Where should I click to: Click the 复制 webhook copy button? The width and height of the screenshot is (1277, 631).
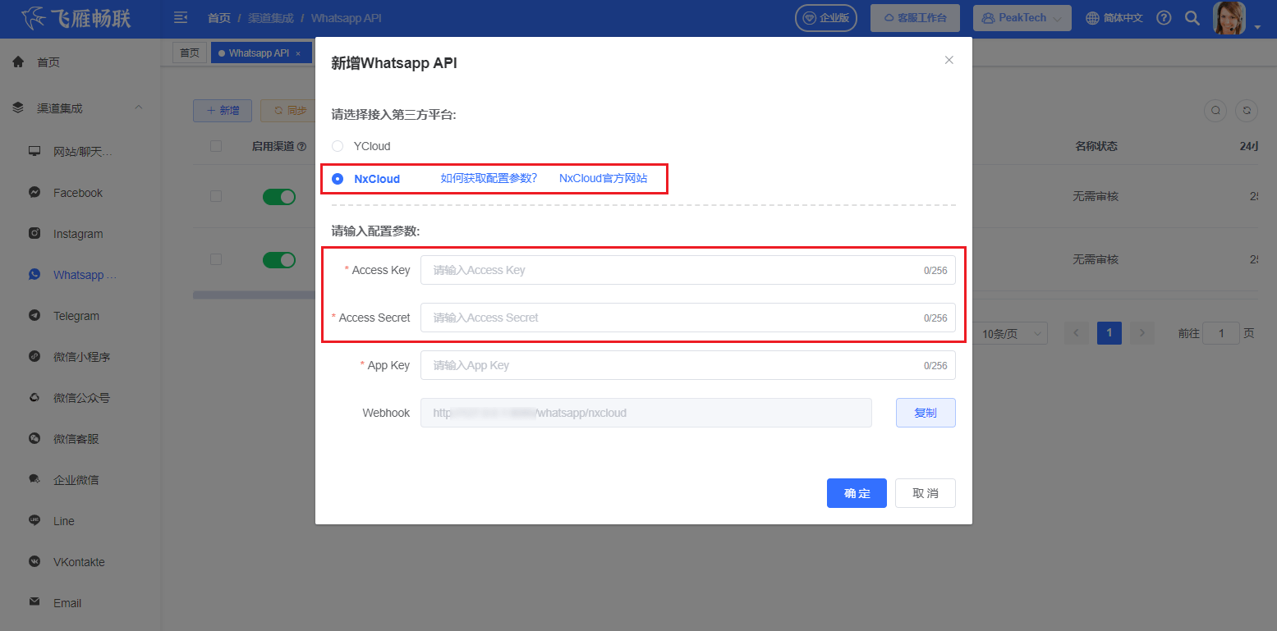point(926,413)
